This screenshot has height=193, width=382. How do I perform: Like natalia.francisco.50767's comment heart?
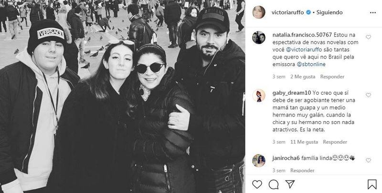tap(368, 37)
